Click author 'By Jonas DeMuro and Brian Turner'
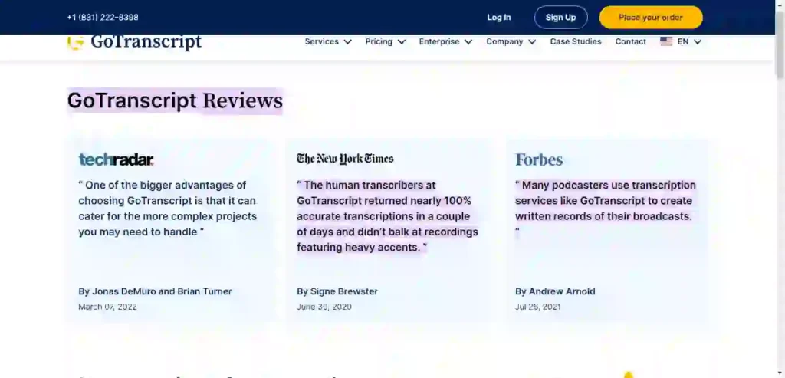Image resolution: width=785 pixels, height=378 pixels. [x=155, y=291]
